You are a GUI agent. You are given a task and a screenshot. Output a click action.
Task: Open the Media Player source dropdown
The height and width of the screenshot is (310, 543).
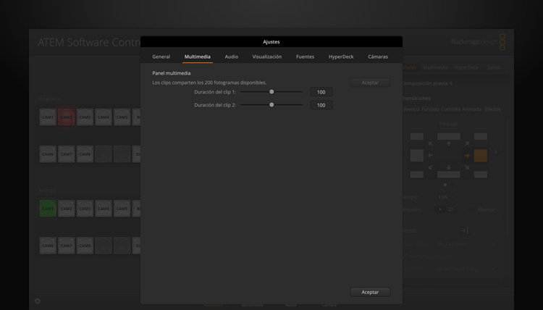[x=465, y=244]
